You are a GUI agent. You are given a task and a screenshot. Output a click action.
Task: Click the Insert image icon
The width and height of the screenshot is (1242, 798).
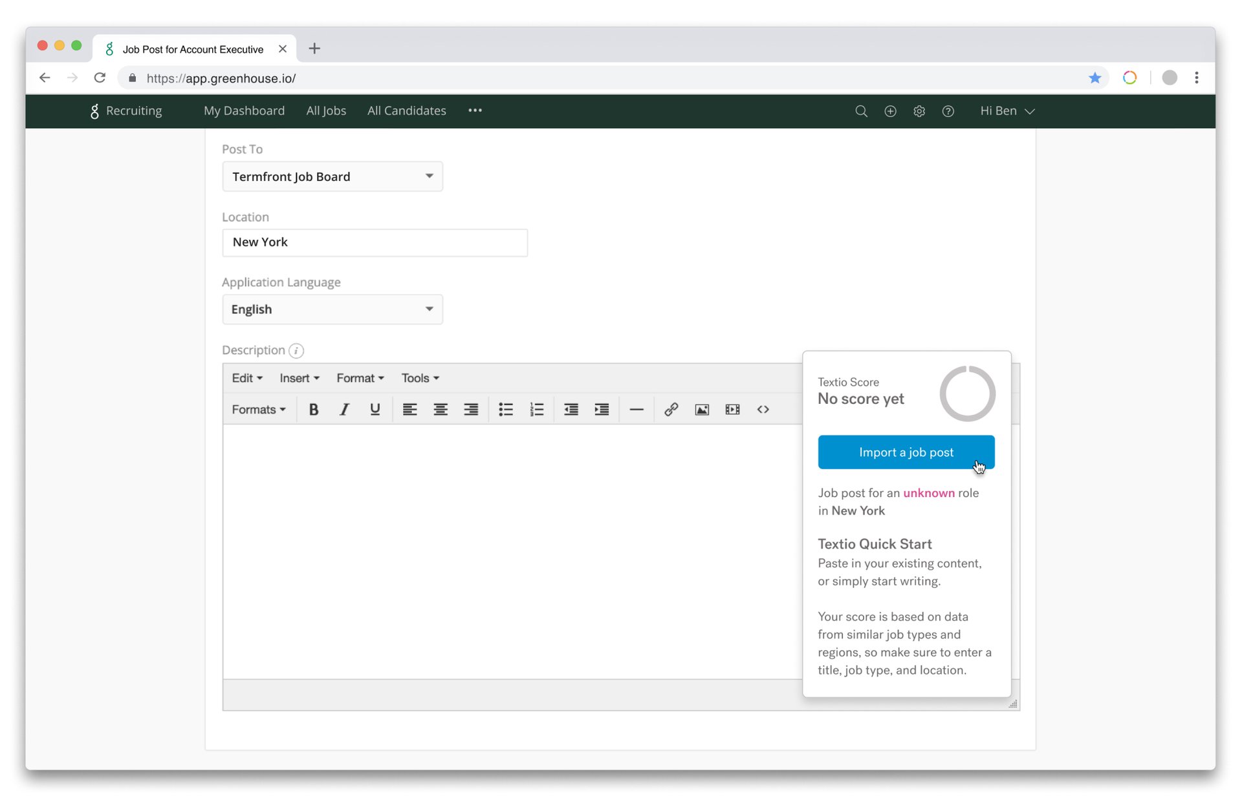click(702, 410)
